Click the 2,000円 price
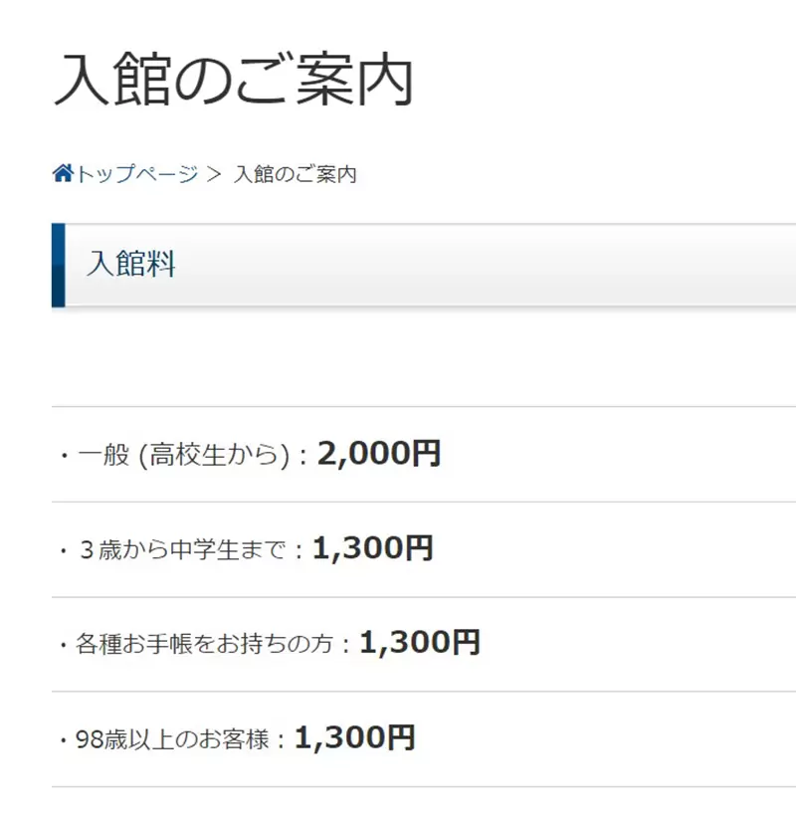 [x=379, y=454]
